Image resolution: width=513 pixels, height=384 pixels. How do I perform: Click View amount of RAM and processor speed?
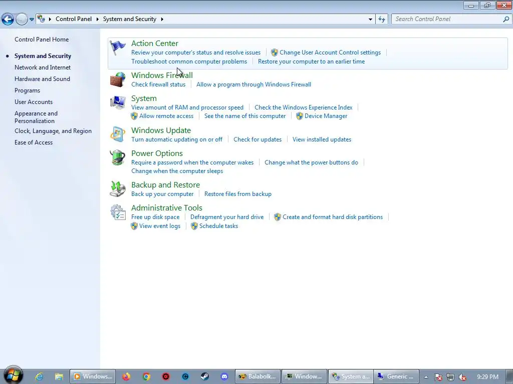click(x=187, y=107)
